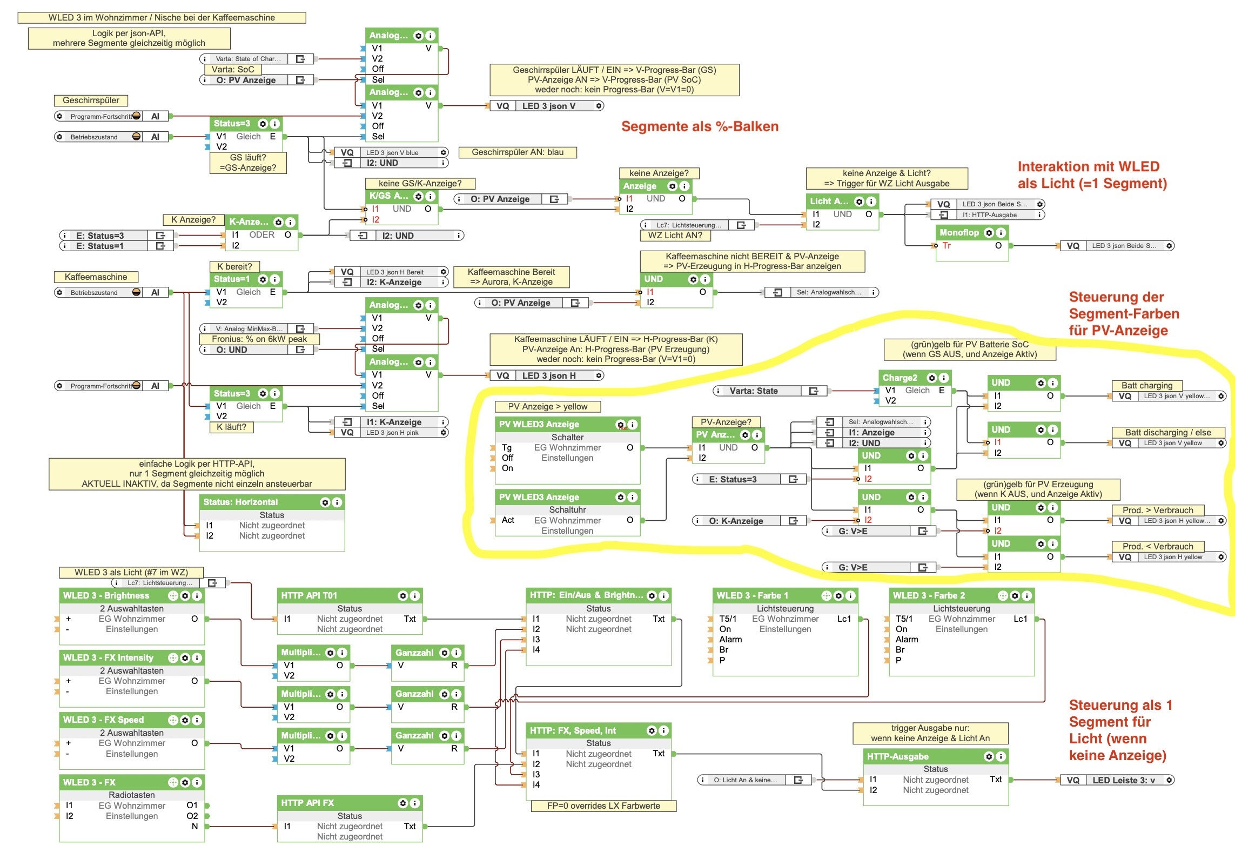The height and width of the screenshot is (846, 1235).
Task: Click the 'FP=0 overrides LX Farbwerte' note
Action: pyautogui.click(x=603, y=806)
